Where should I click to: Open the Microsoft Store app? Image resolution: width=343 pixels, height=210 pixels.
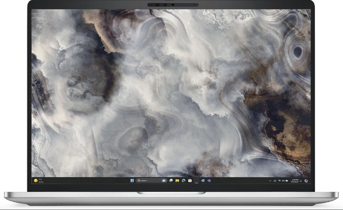click(x=190, y=181)
